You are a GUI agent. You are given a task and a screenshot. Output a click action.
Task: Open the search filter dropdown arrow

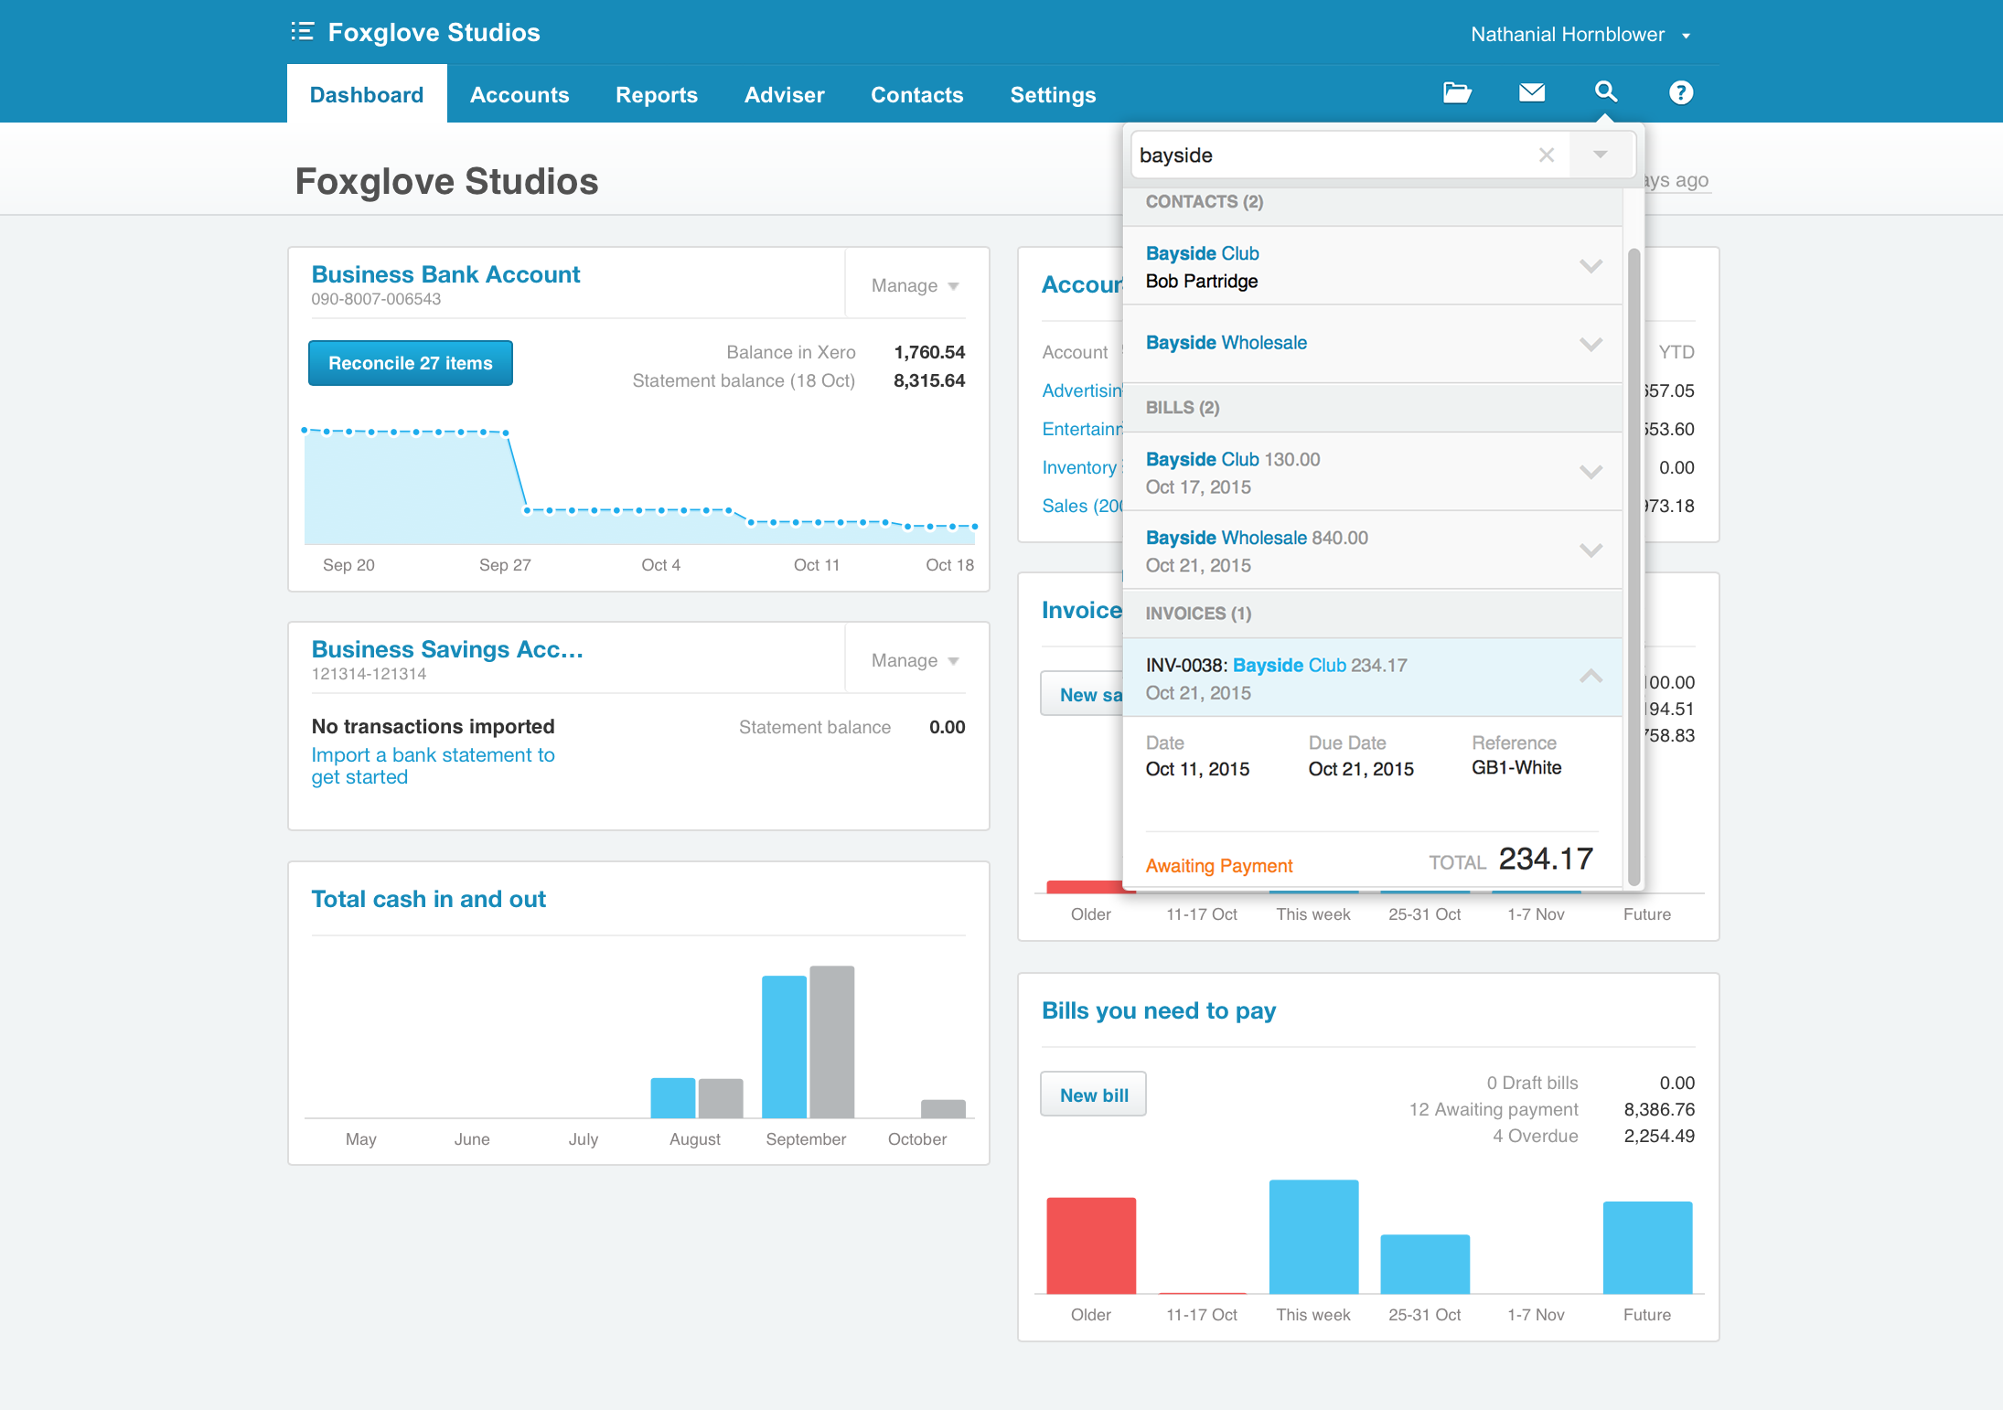pyautogui.click(x=1600, y=155)
